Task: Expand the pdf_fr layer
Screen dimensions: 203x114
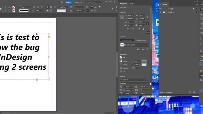Action: point(168,12)
